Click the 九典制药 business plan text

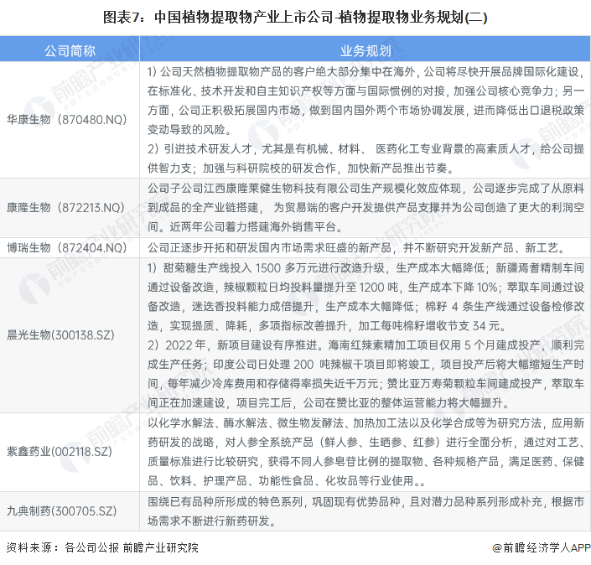tap(365, 511)
